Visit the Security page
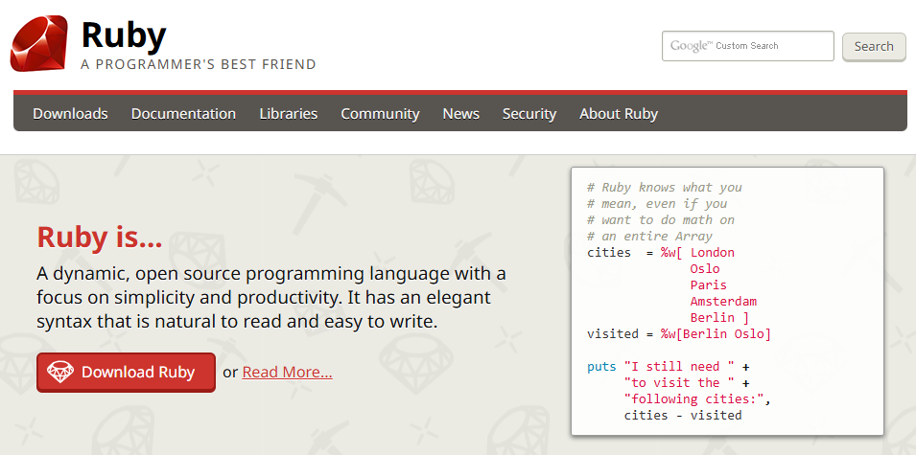The width and height of the screenshot is (916, 455). [529, 114]
